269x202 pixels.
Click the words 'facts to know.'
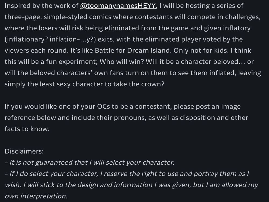[27, 129]
